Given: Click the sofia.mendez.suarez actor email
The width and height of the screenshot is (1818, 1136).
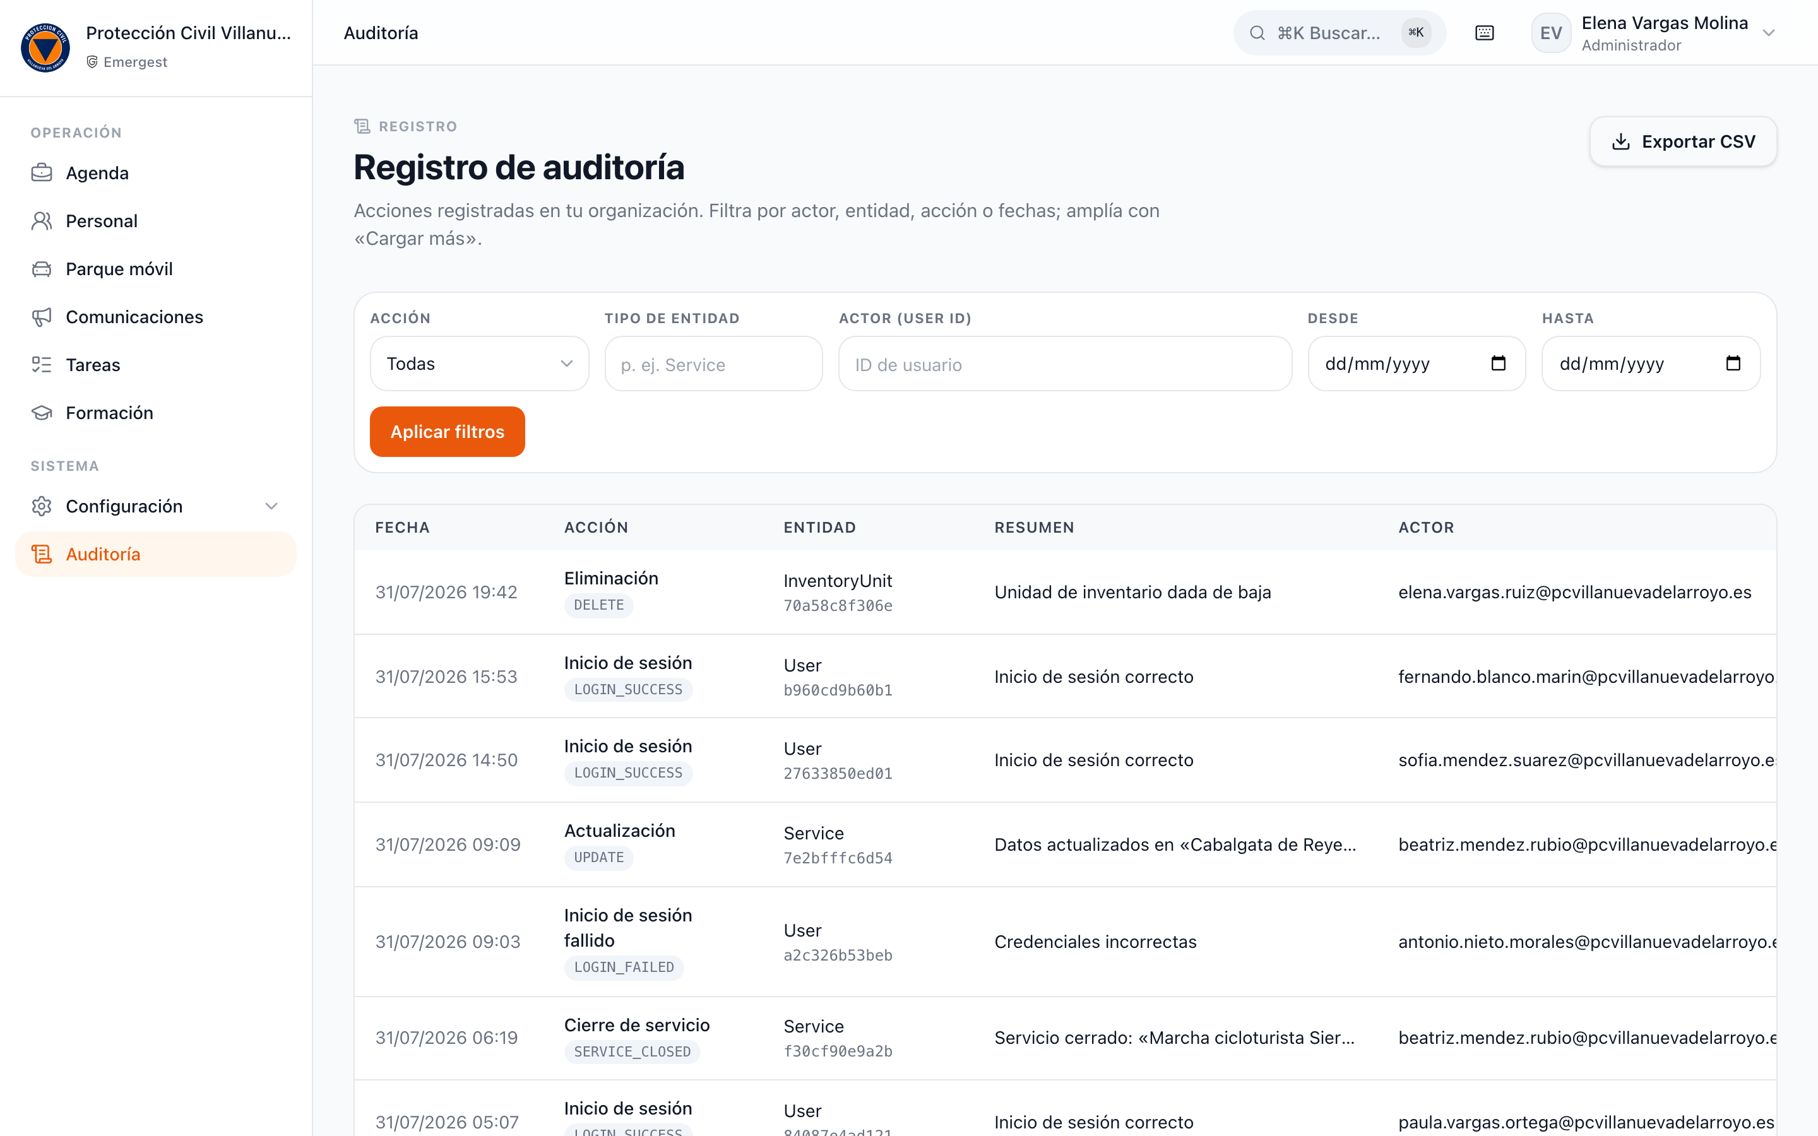Looking at the screenshot, I should pyautogui.click(x=1586, y=760).
